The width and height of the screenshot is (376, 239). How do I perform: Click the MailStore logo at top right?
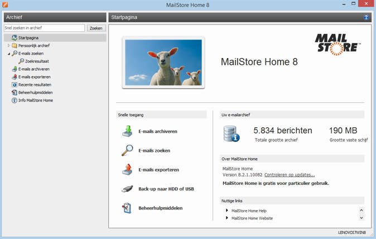[338, 45]
